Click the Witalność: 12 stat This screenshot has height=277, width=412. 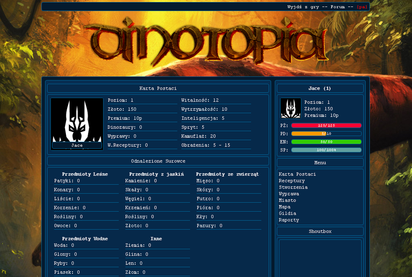216,100
